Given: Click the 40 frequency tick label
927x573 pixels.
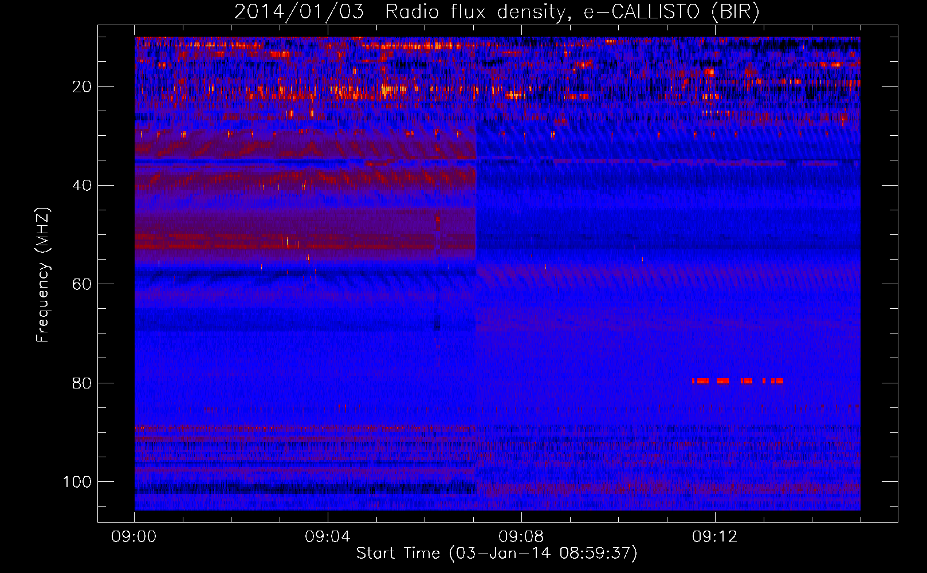Looking at the screenshot, I should point(83,186).
